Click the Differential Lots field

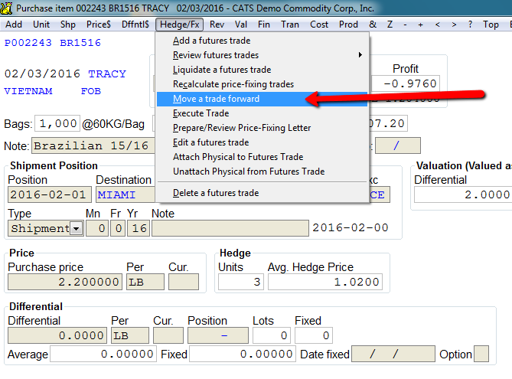point(272,335)
